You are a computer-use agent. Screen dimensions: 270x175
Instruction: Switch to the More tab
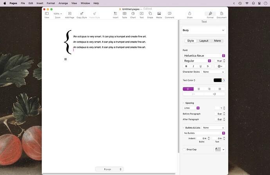coord(217,41)
